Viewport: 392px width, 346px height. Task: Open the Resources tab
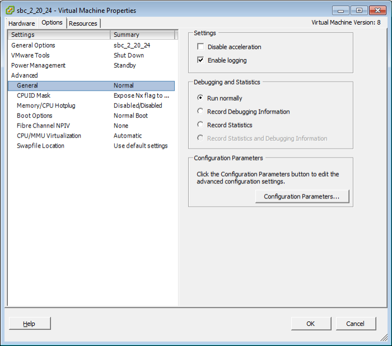click(83, 23)
